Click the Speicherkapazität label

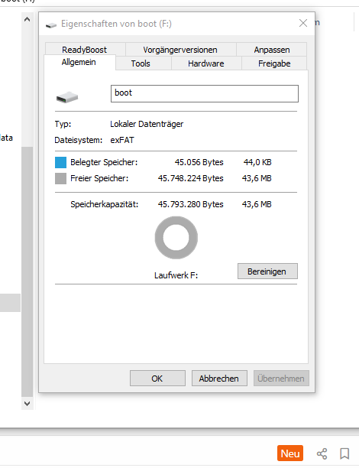pyautogui.click(x=105, y=204)
